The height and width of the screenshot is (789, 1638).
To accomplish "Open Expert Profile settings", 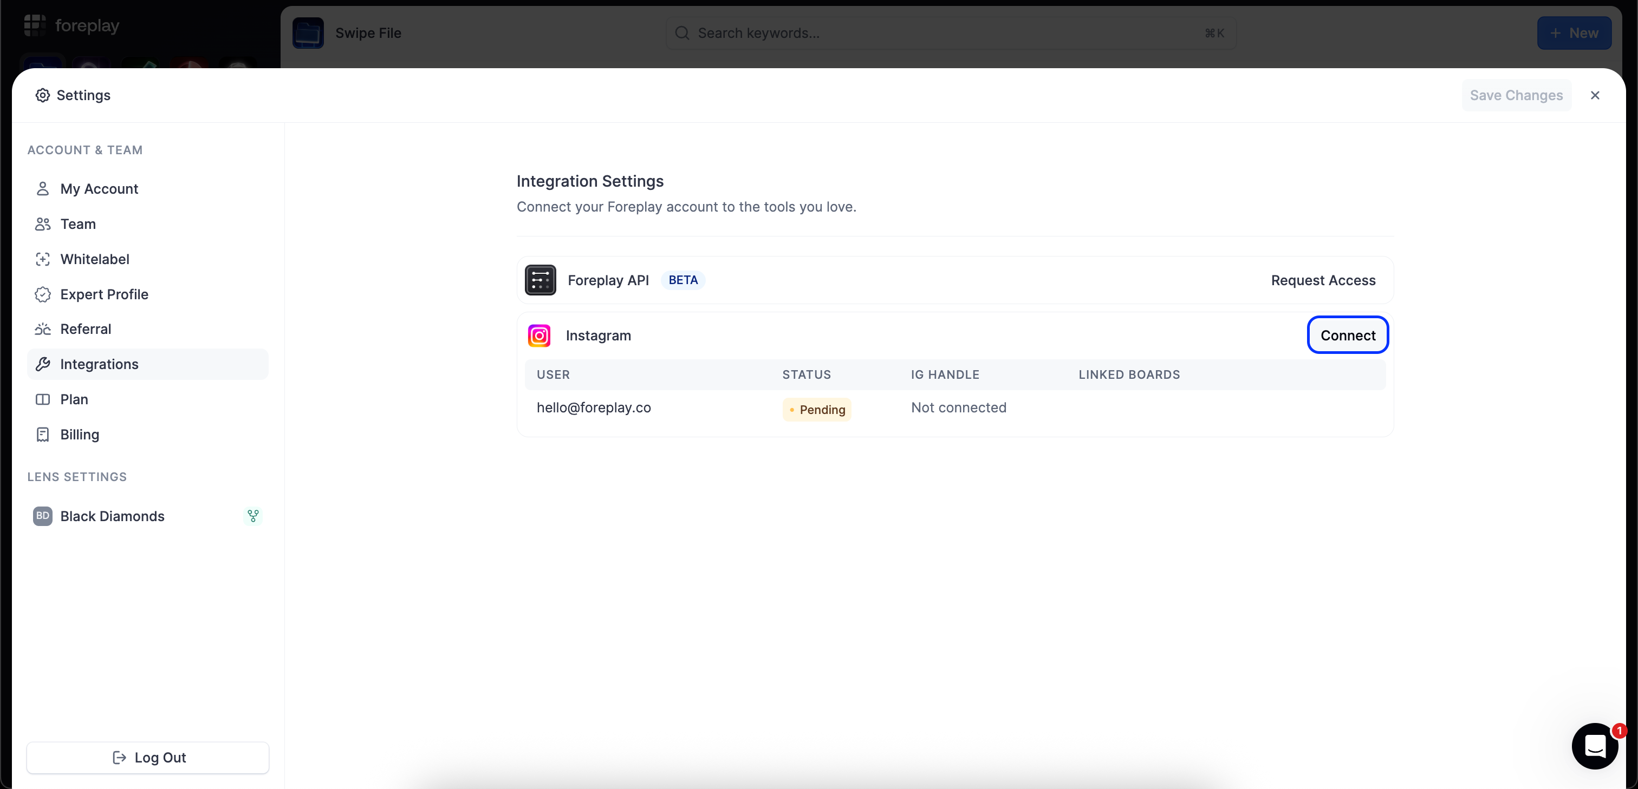I will tap(147, 294).
